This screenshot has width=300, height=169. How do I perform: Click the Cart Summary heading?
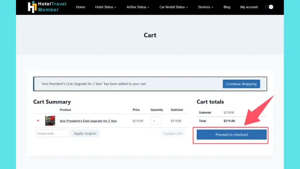tap(52, 102)
